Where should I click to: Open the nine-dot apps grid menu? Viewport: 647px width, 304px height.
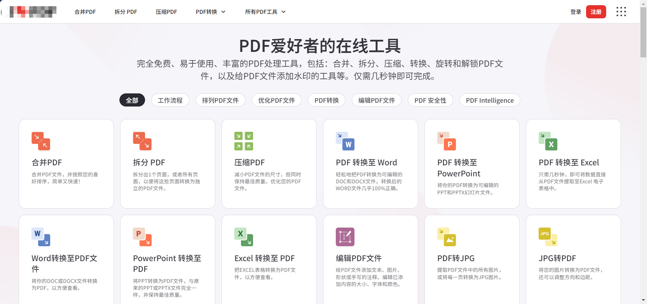point(621,12)
